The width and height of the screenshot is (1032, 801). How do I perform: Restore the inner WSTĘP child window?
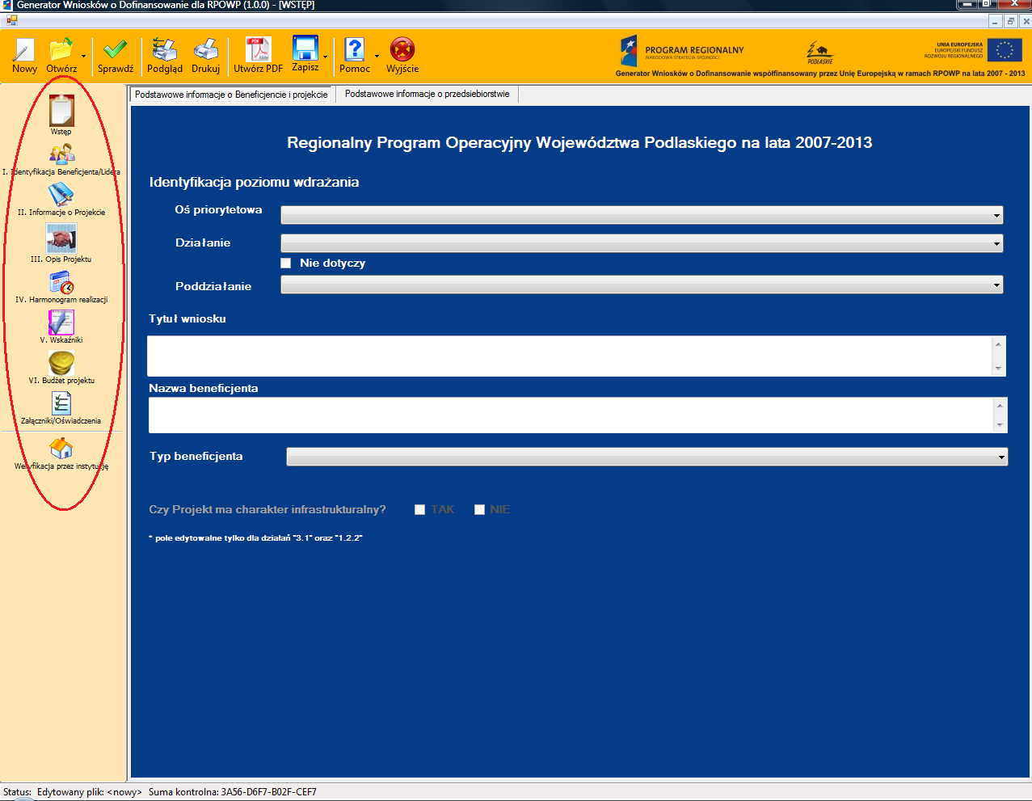click(1010, 21)
